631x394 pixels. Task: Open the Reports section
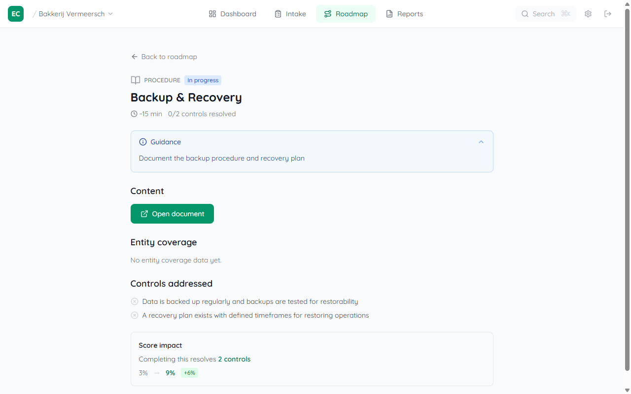[404, 14]
